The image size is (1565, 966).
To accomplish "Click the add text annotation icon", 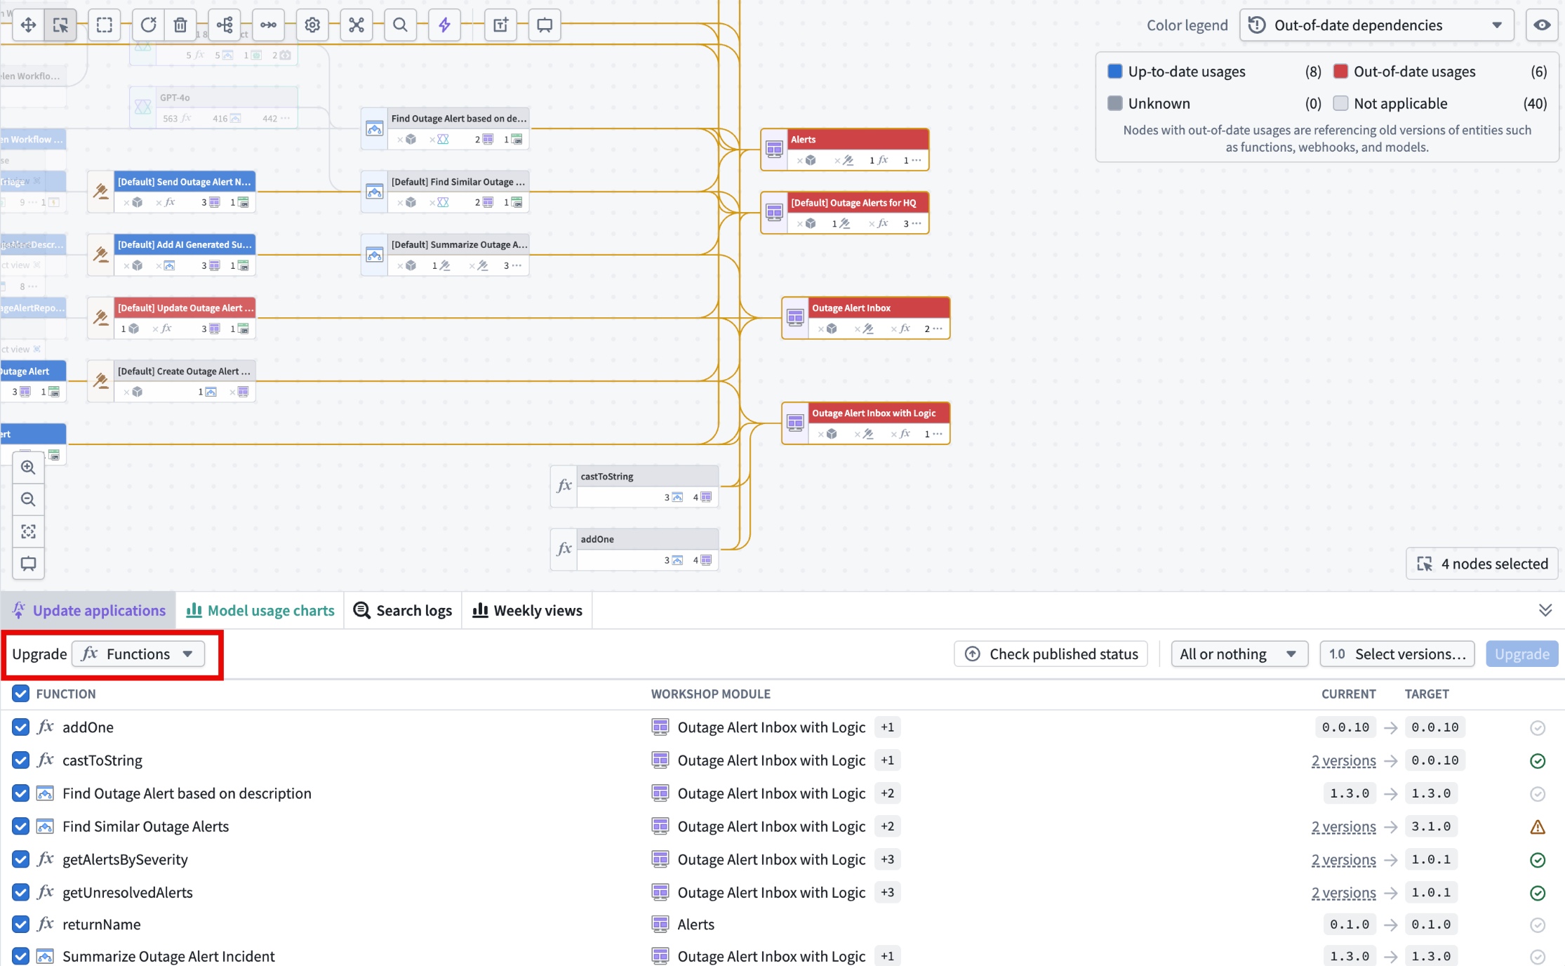I will point(500,25).
